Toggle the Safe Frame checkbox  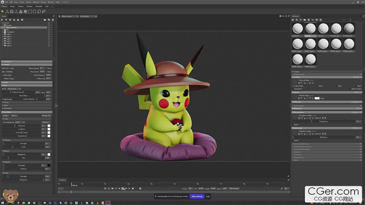point(3,99)
